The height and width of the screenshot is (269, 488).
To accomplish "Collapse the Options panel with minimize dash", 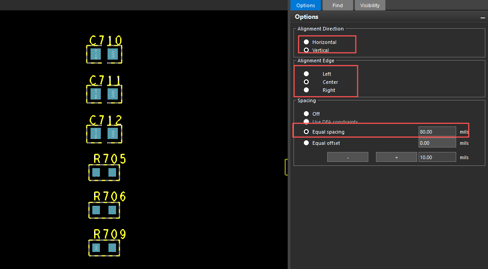I will pos(483,17).
